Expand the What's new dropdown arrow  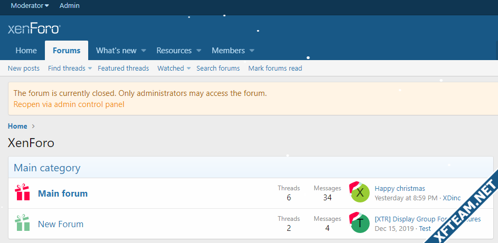point(144,51)
